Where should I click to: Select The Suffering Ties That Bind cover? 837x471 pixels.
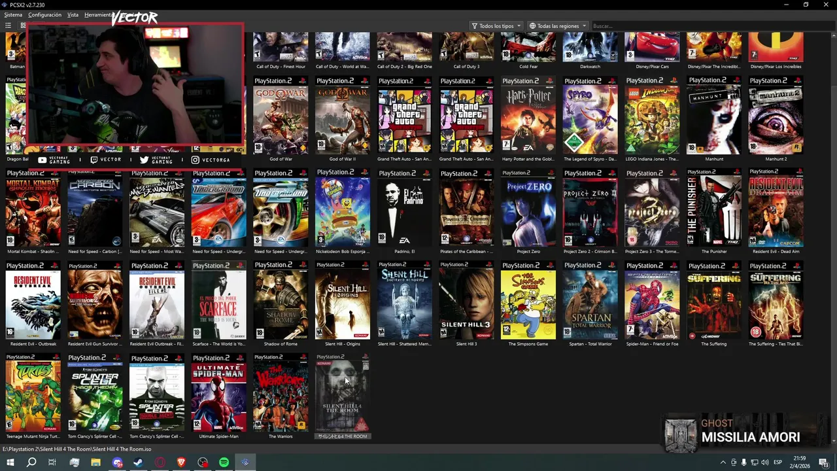pyautogui.click(x=776, y=300)
